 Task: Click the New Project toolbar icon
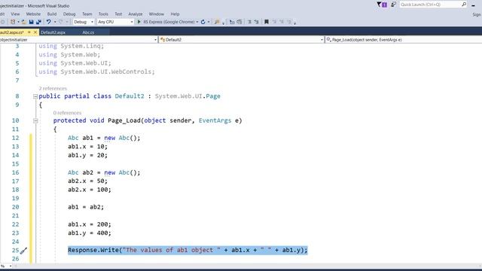pyautogui.click(x=13, y=22)
